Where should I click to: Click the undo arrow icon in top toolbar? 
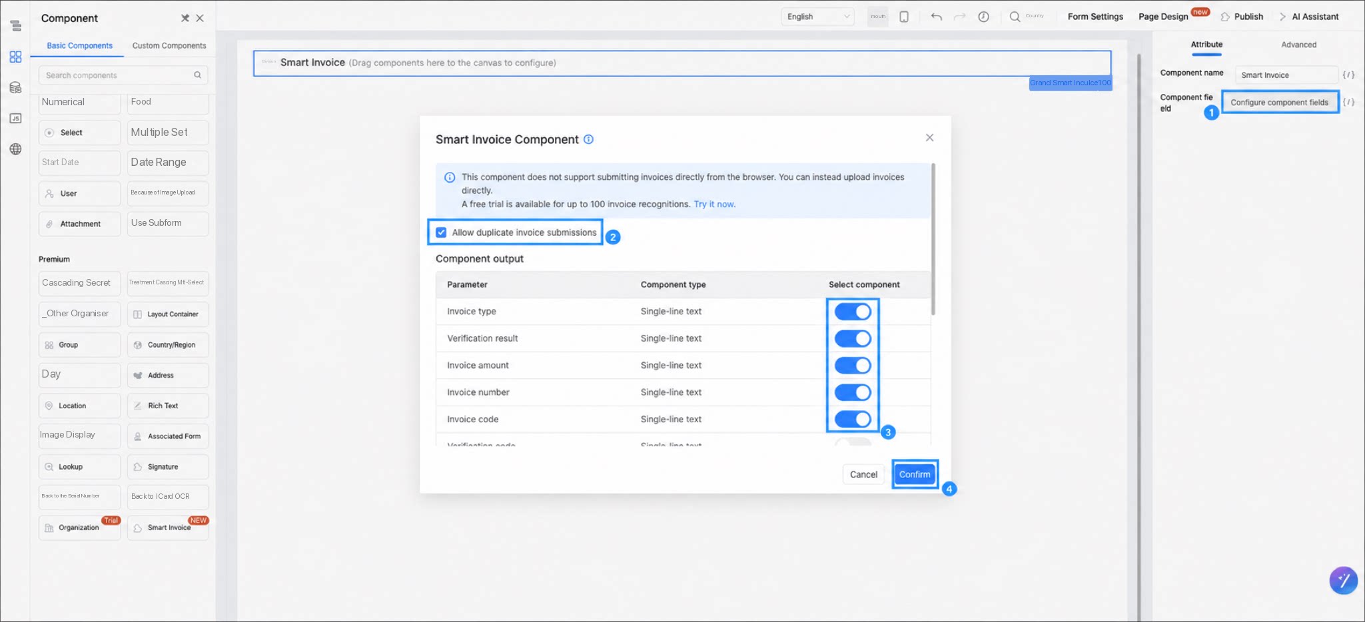(x=936, y=17)
